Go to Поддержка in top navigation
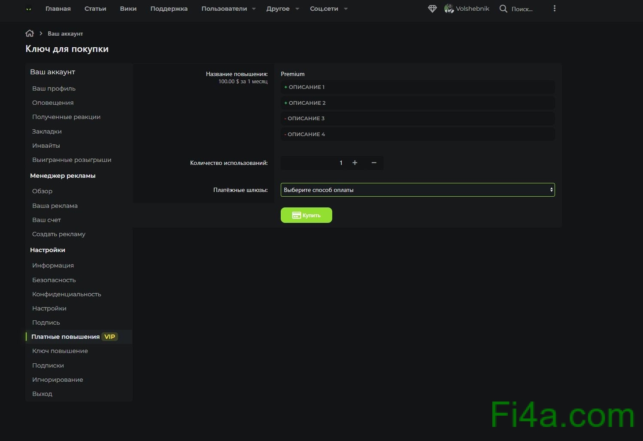The width and height of the screenshot is (643, 441). [x=169, y=9]
